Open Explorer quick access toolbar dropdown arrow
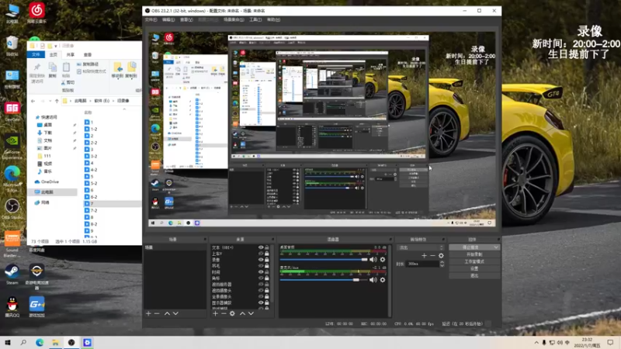Image resolution: width=621 pixels, height=349 pixels. click(x=56, y=46)
